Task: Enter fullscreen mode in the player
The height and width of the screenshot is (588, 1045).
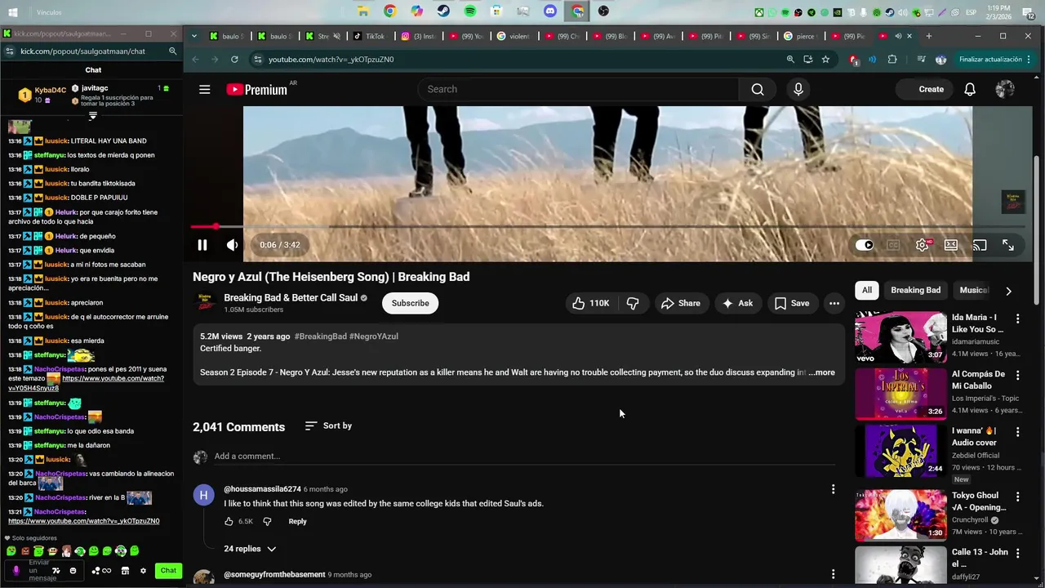Action: click(1008, 245)
